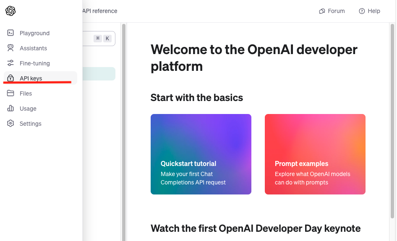View Usage from the sidebar

click(x=41, y=109)
